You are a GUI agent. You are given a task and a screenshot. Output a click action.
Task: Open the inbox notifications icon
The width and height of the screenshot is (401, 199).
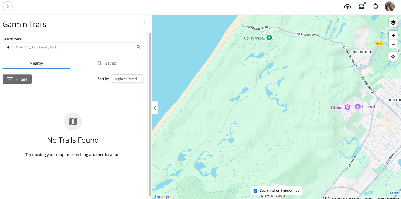pyautogui.click(x=362, y=6)
